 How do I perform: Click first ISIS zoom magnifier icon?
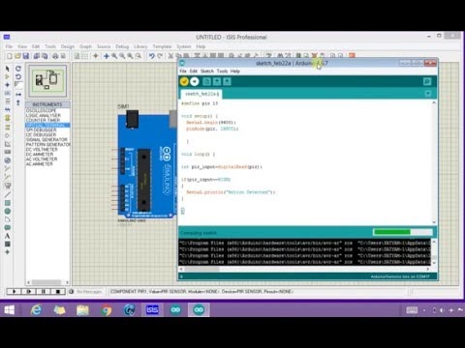coord(114,56)
